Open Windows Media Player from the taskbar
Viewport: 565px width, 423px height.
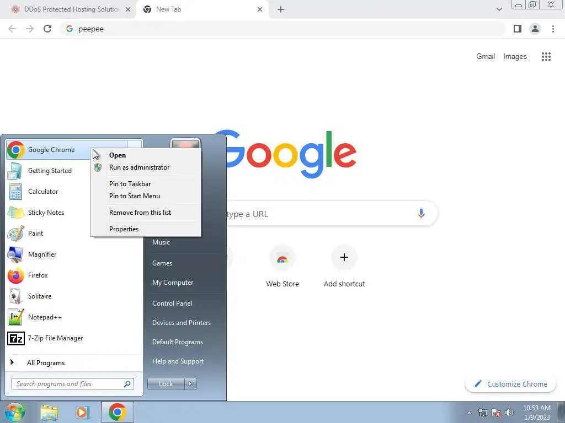click(x=83, y=413)
